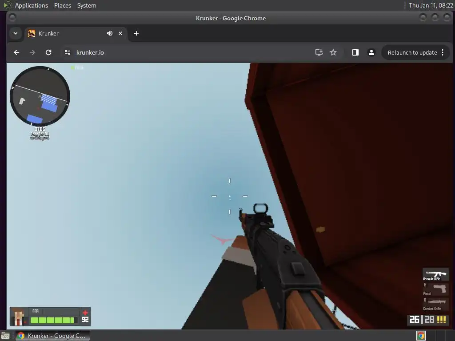Open a new tab with the plus button
Viewport: 455px width, 341px height.
(x=136, y=33)
